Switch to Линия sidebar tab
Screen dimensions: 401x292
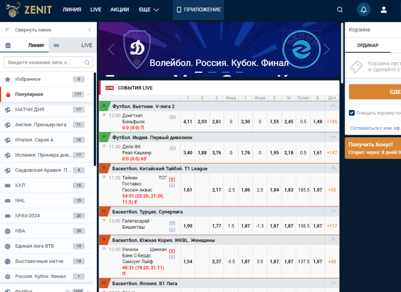tap(24, 45)
